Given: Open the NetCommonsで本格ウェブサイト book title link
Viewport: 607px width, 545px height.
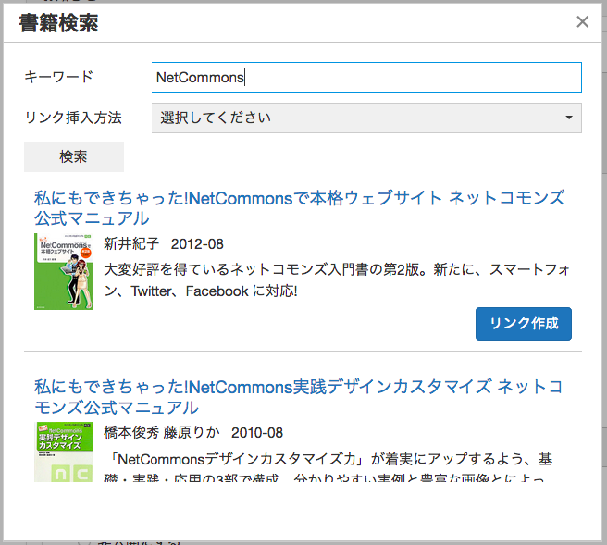Looking at the screenshot, I should click(x=299, y=208).
